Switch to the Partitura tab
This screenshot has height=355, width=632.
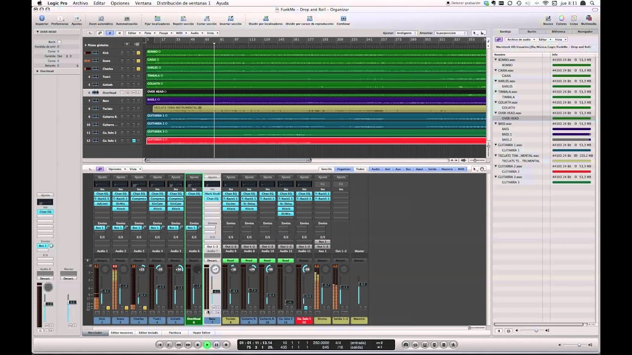[x=175, y=333]
